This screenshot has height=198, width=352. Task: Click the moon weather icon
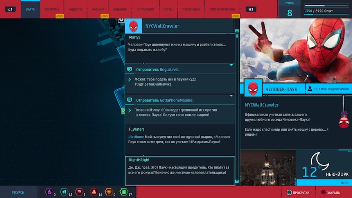(320, 161)
